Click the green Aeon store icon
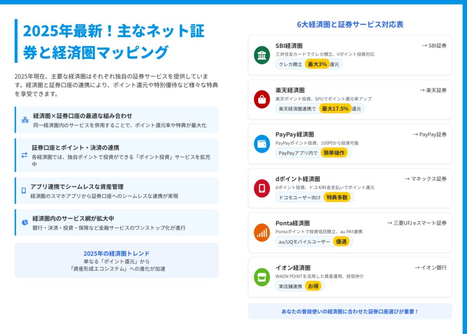This screenshot has width=467, height=334. click(x=262, y=277)
